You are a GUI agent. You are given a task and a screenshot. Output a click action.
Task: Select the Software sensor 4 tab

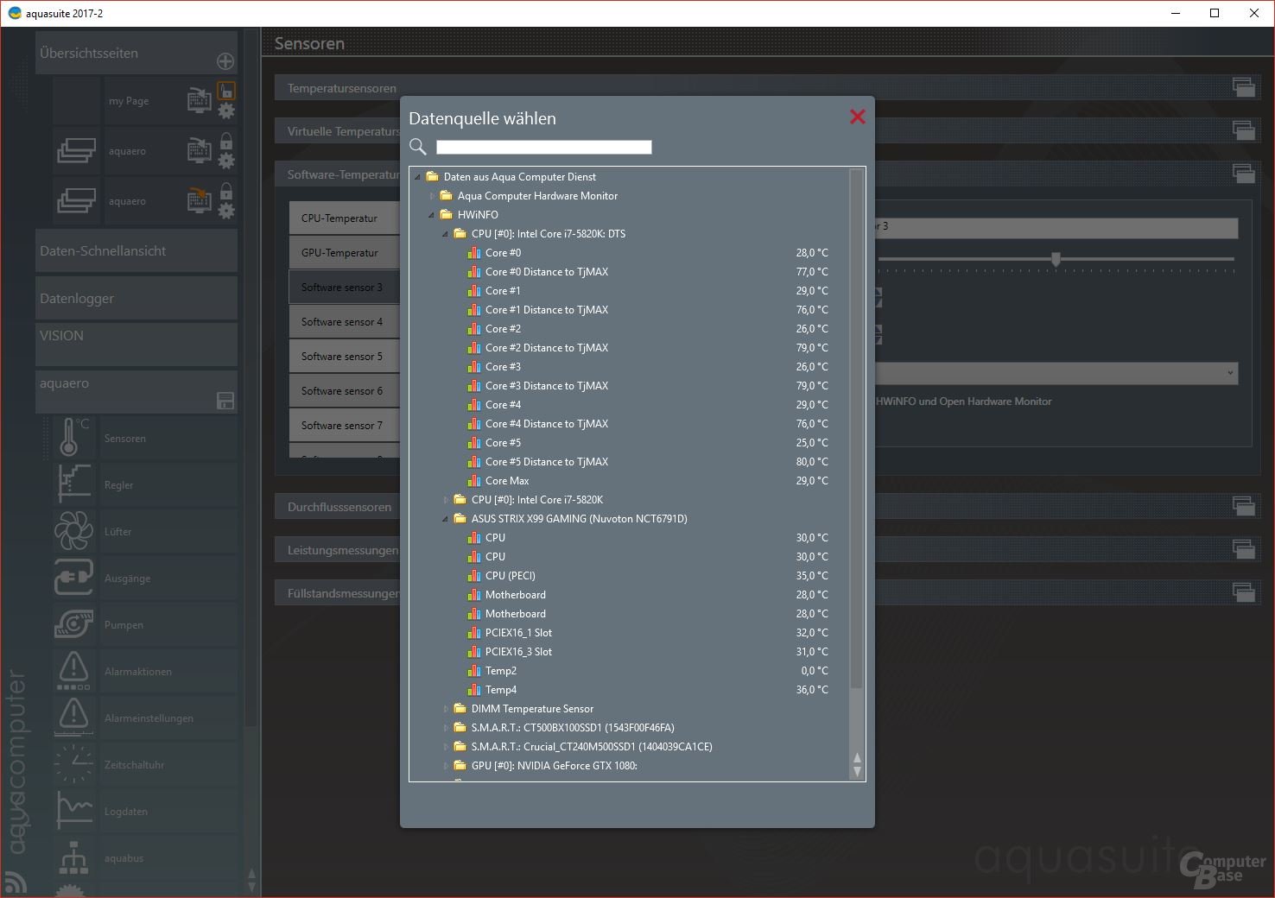point(344,321)
